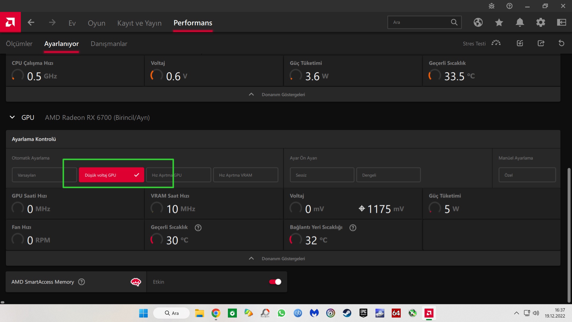Image resolution: width=572 pixels, height=322 pixels.
Task: Select the Hız Aşırtma VRAM option
Action: [x=245, y=175]
